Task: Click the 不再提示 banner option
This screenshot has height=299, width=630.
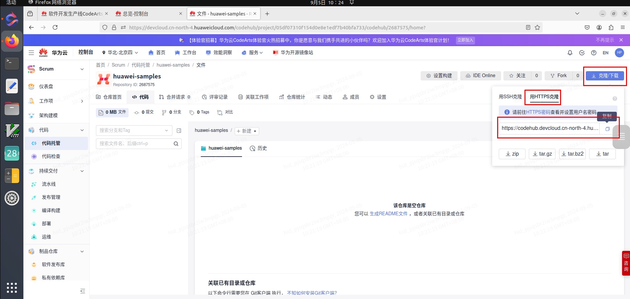Action: click(605, 40)
